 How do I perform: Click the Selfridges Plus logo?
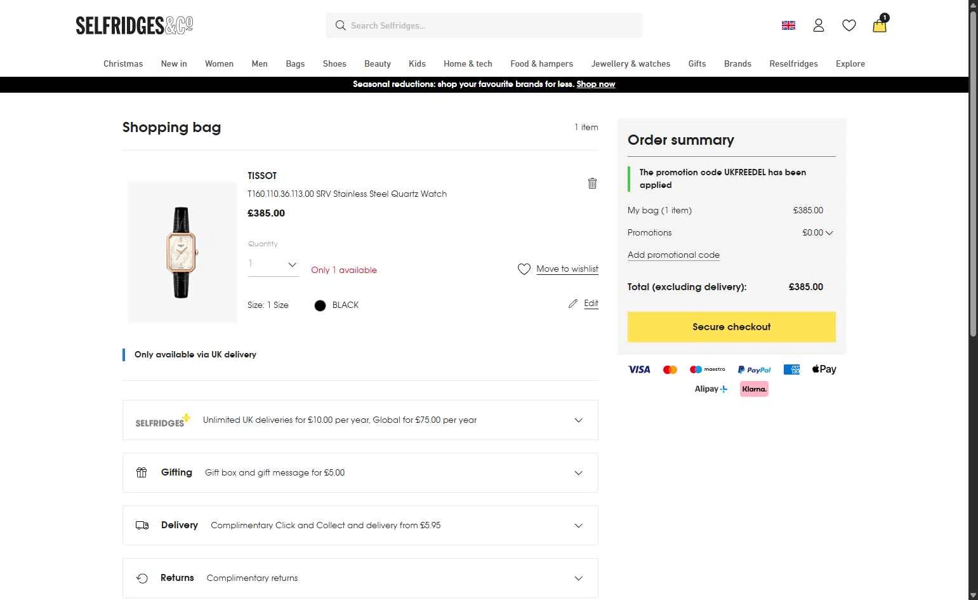(x=162, y=420)
